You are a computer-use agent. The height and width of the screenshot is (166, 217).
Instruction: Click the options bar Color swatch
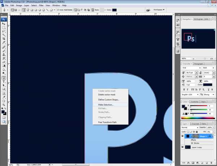coord(114,10)
